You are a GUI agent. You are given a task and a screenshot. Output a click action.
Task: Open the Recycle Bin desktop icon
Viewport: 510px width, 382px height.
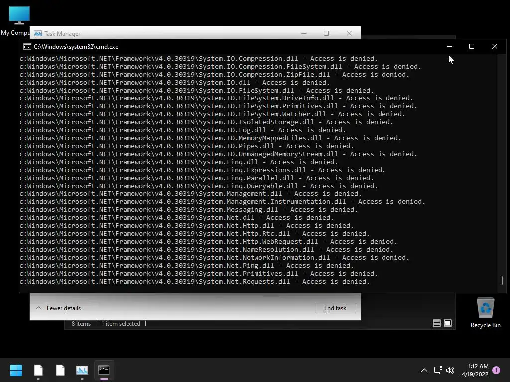[x=485, y=313]
